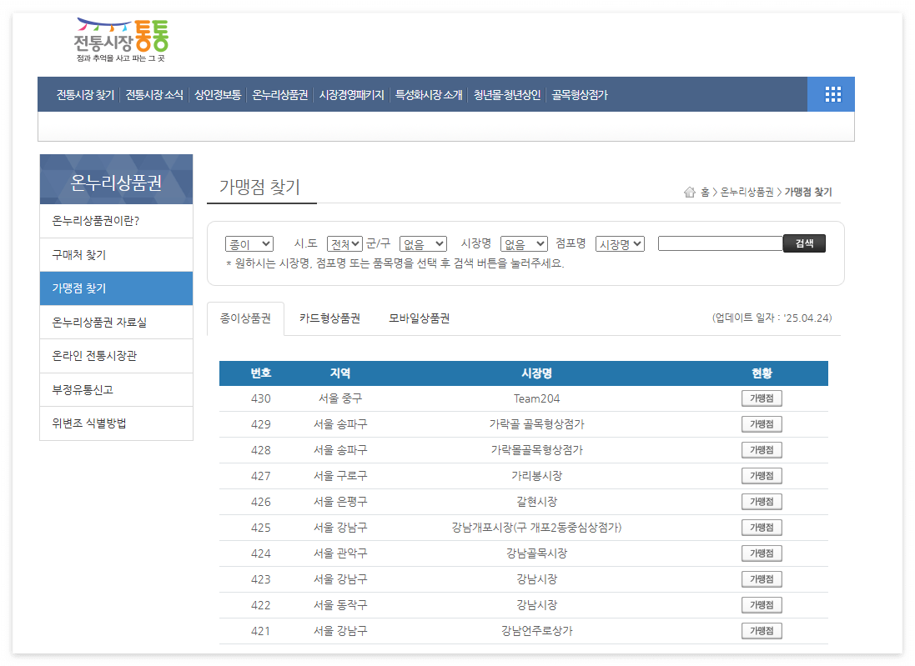Open 전통시장 소식 in top navigation

point(154,95)
